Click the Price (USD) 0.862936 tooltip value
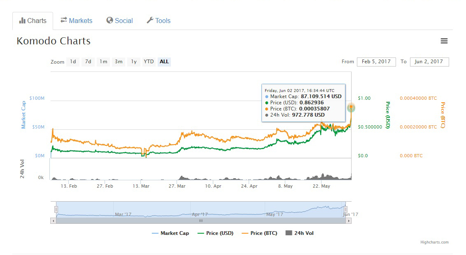The width and height of the screenshot is (466, 255). click(x=312, y=103)
